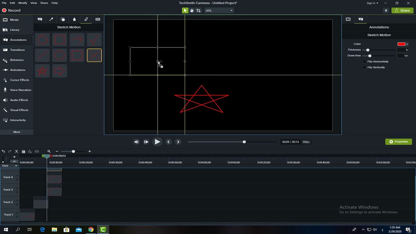Click the download arrow icon beside Share
The image size is (416, 234).
(386, 10)
